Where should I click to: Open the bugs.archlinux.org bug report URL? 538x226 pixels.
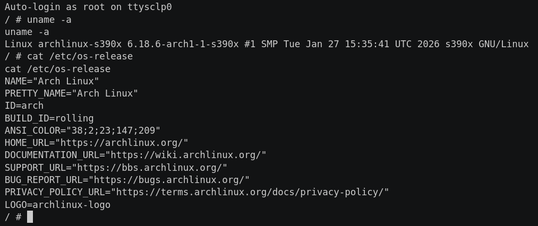pos(169,180)
